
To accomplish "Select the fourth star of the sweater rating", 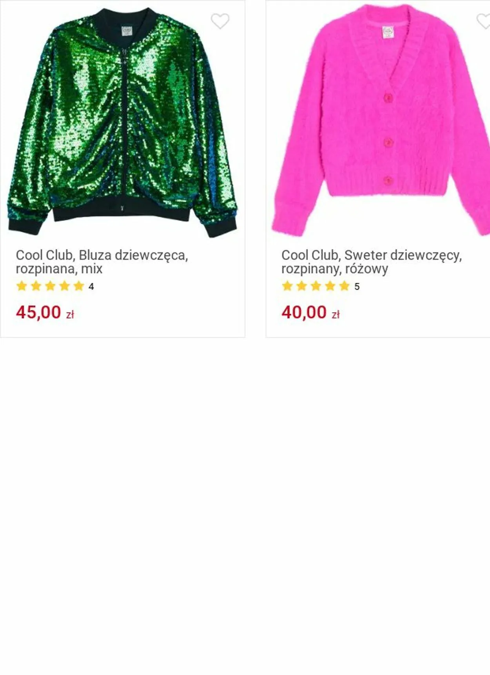I will pos(330,286).
